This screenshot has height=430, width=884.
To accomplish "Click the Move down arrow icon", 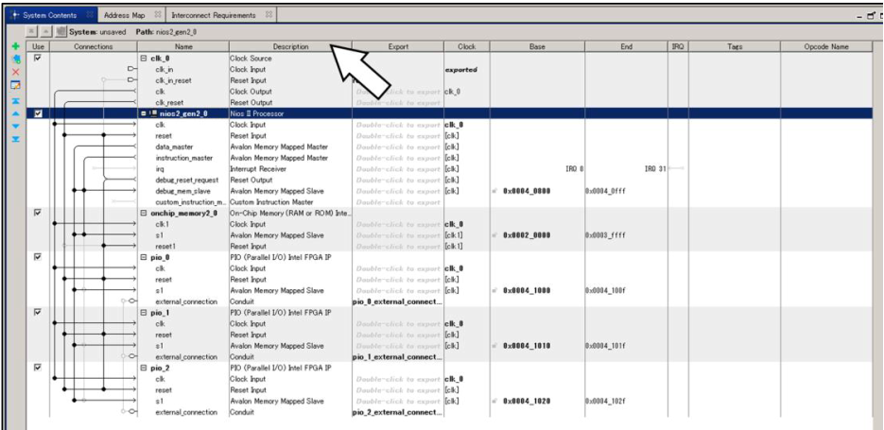I will tap(14, 126).
